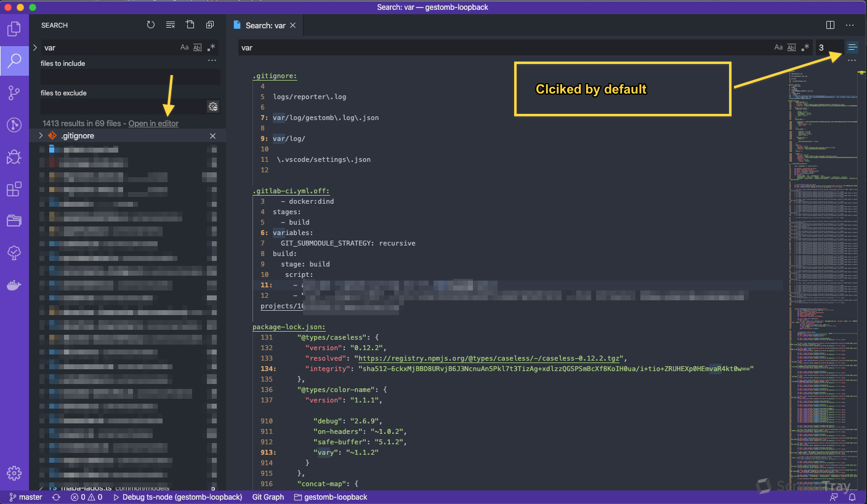
Task: Toggle Match Case in the editor search bar
Action: point(778,47)
